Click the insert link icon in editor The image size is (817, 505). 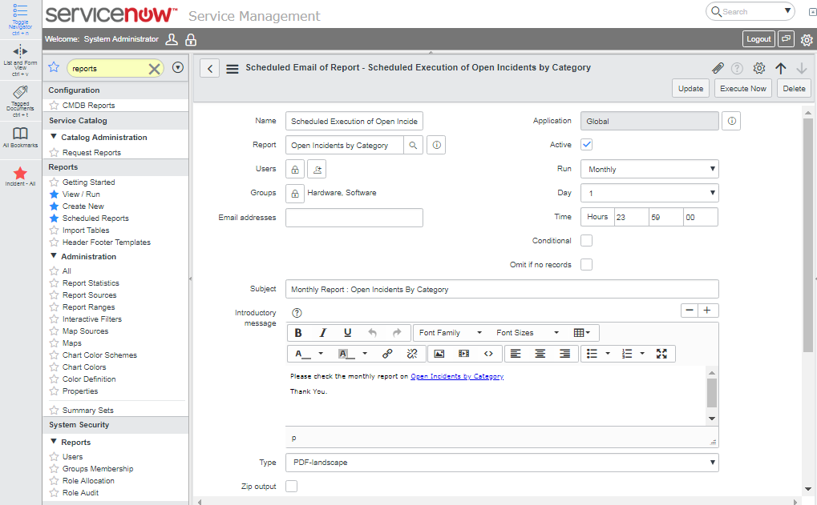click(387, 354)
